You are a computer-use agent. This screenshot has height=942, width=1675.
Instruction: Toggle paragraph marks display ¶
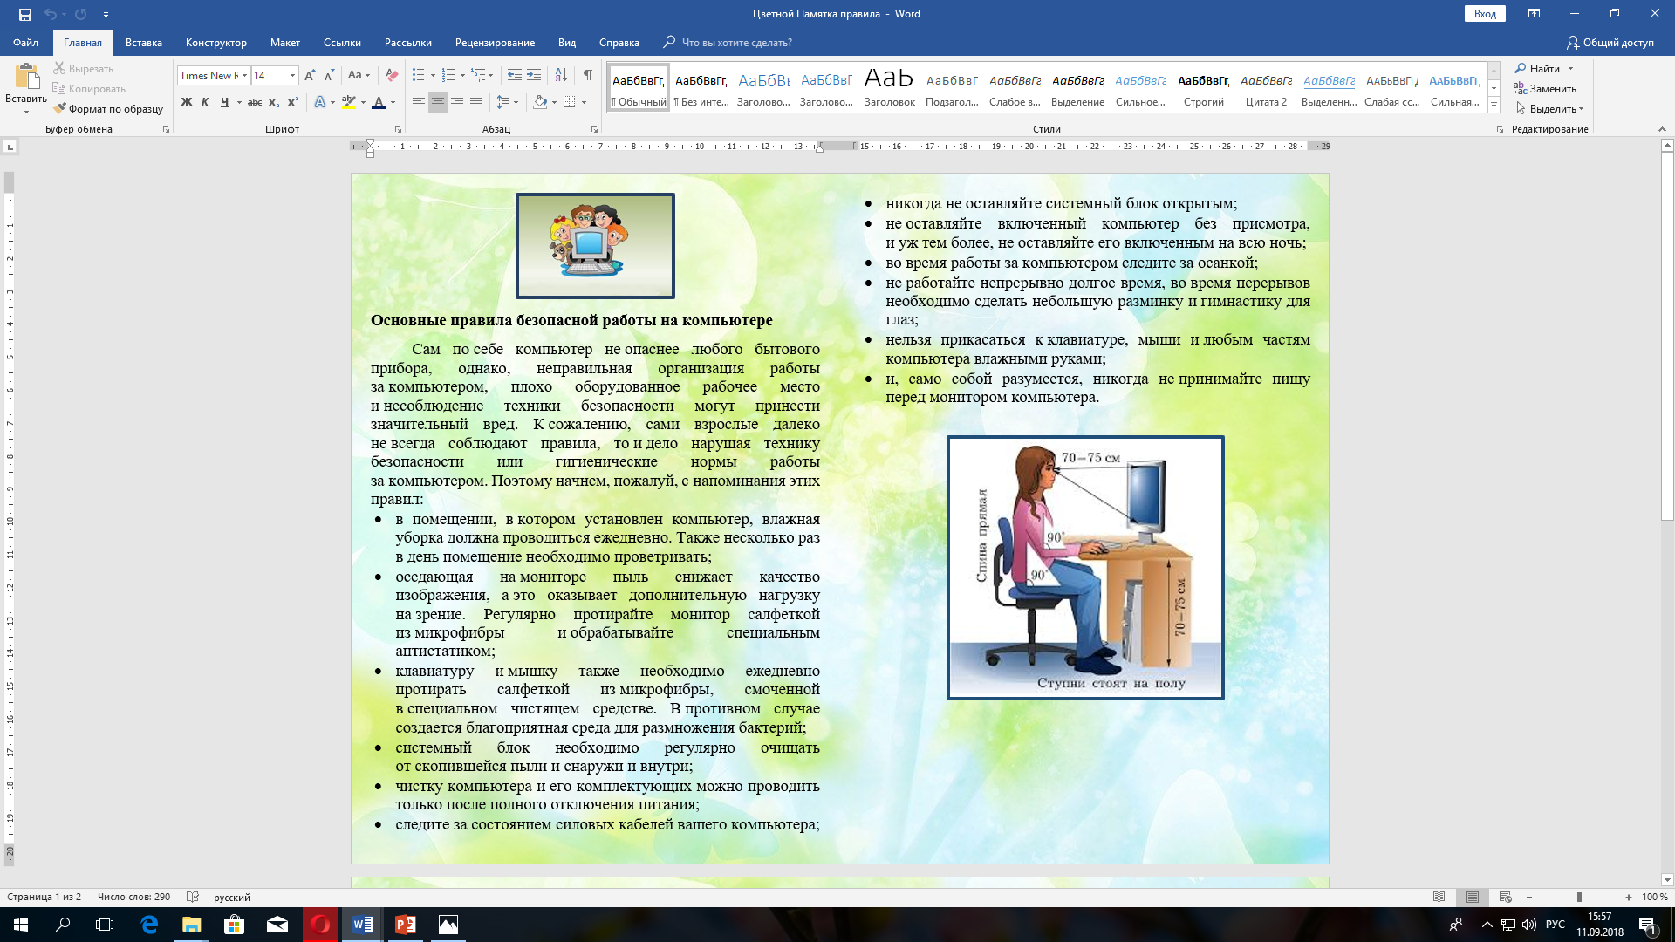588,75
